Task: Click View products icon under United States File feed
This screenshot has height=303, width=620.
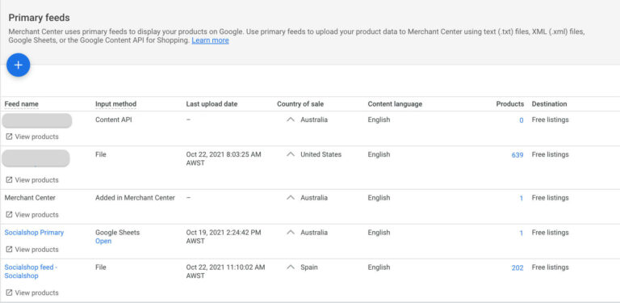Action: [x=9, y=180]
